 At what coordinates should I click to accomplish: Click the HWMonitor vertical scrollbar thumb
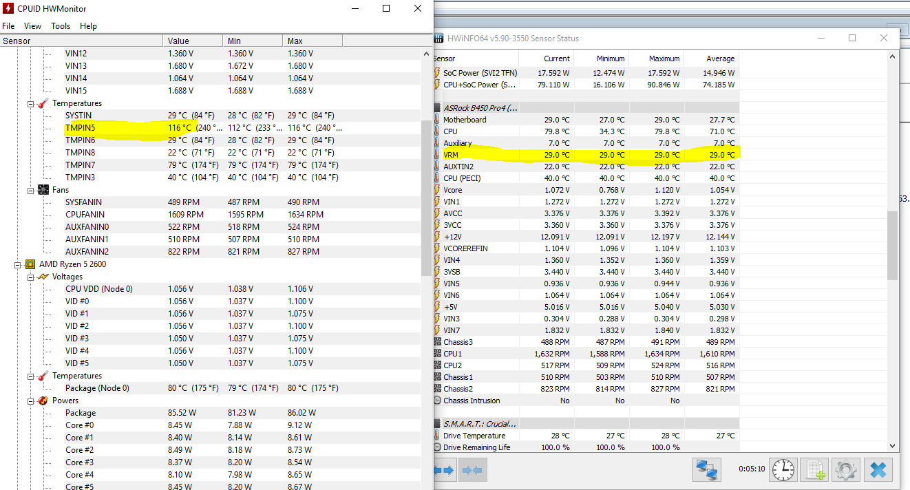pyautogui.click(x=427, y=198)
